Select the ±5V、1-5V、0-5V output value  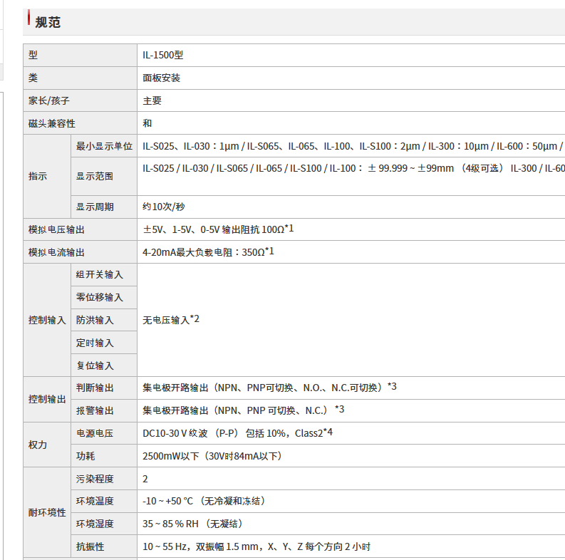coord(218,229)
